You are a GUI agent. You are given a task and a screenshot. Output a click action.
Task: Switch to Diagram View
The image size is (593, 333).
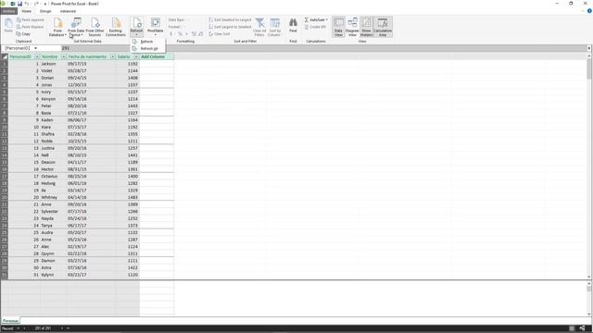(x=352, y=27)
